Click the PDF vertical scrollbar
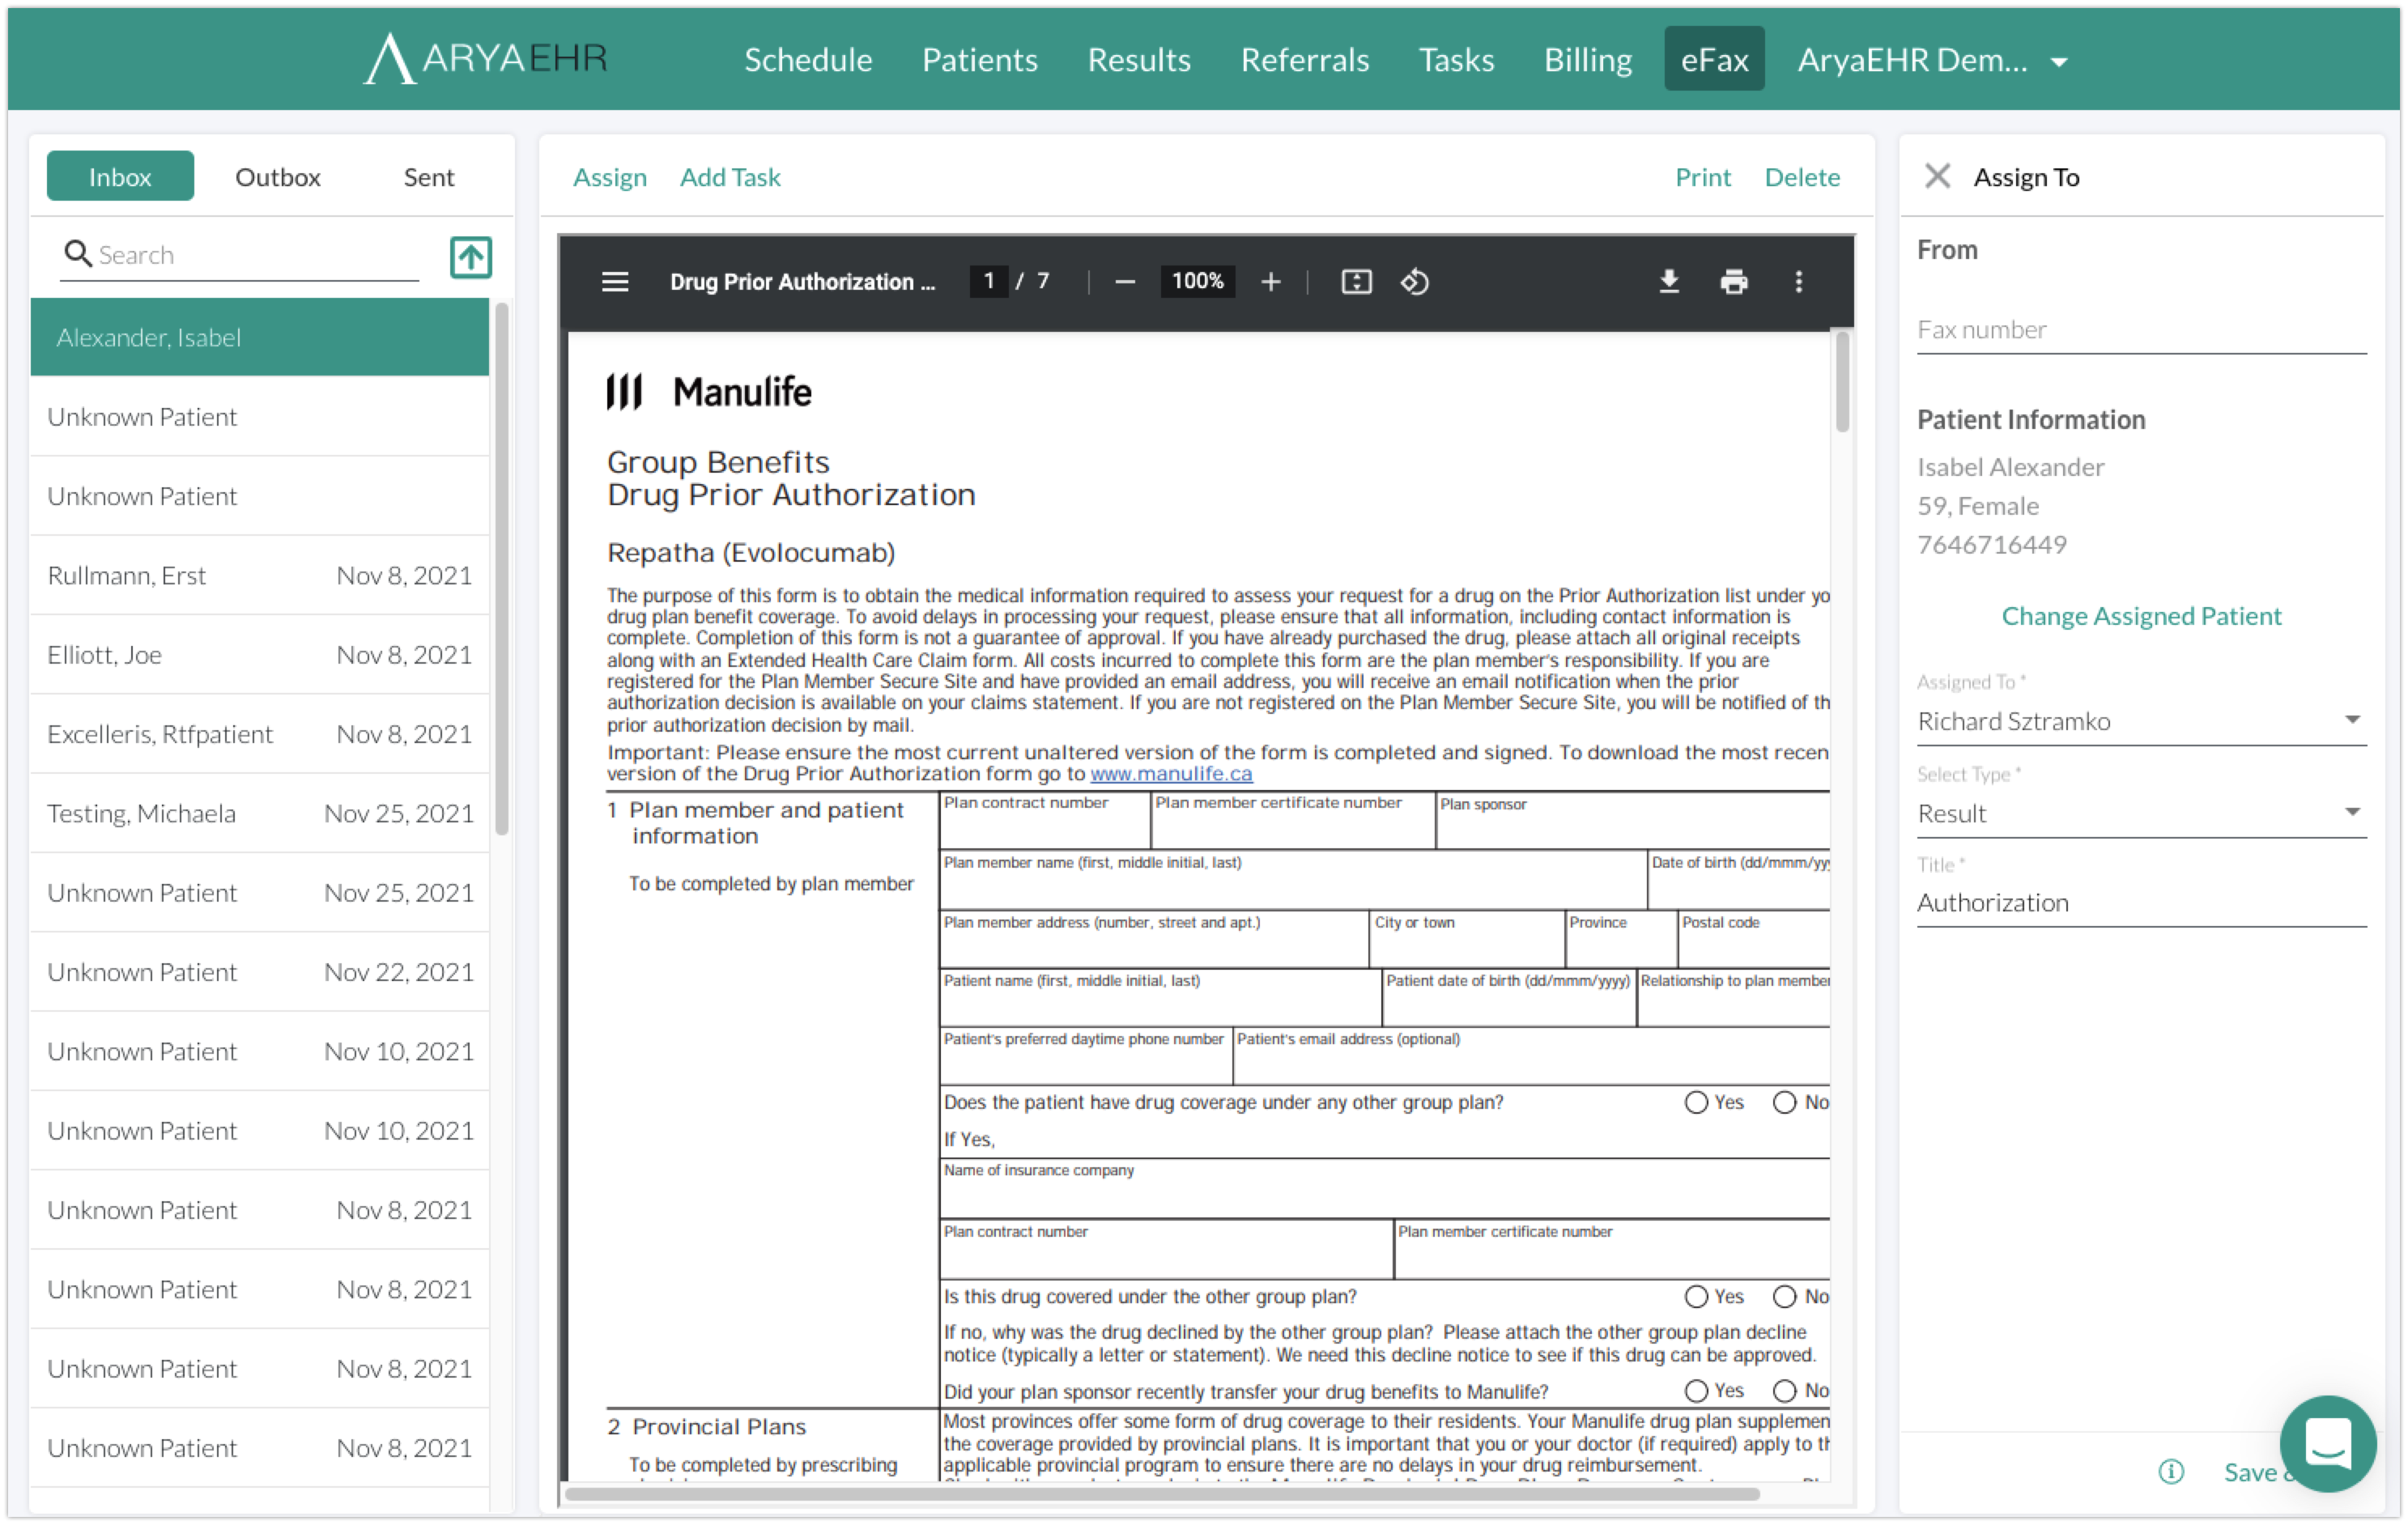 [1841, 382]
